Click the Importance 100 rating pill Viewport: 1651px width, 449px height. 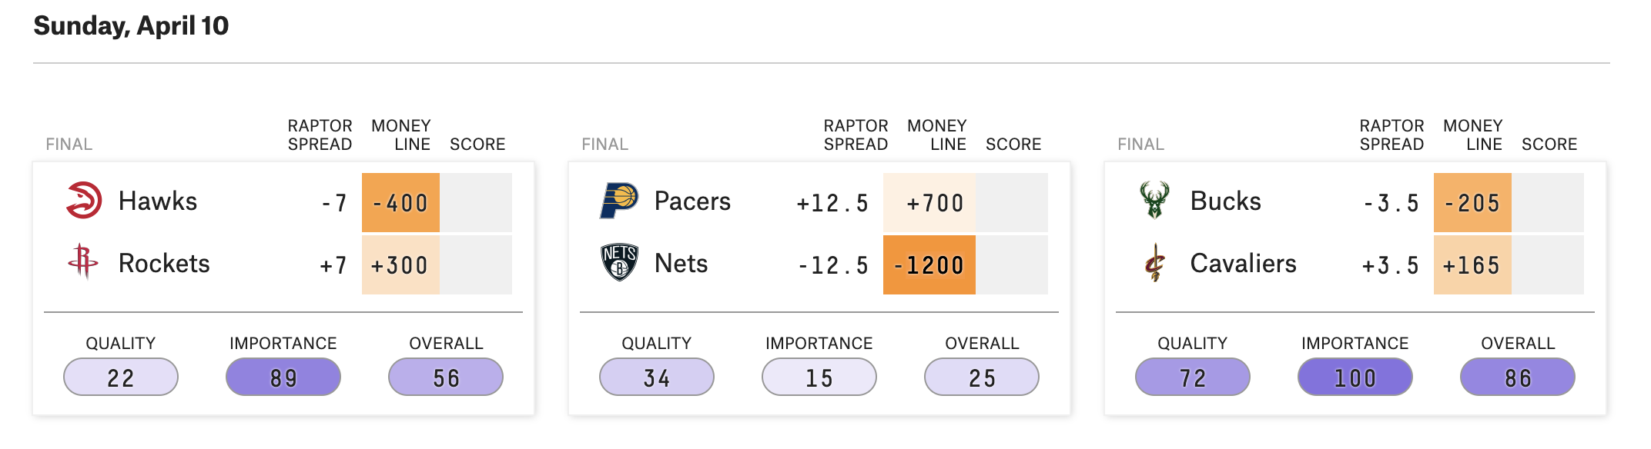[x=1355, y=377]
